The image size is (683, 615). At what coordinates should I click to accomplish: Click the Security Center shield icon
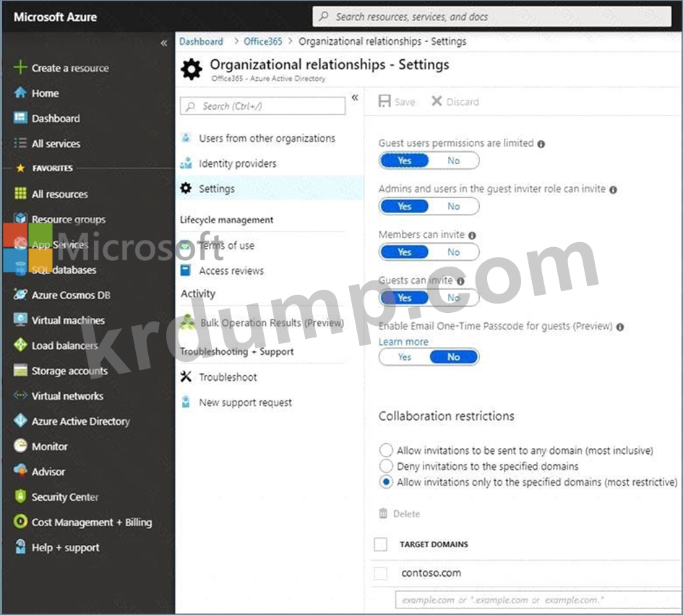20,497
